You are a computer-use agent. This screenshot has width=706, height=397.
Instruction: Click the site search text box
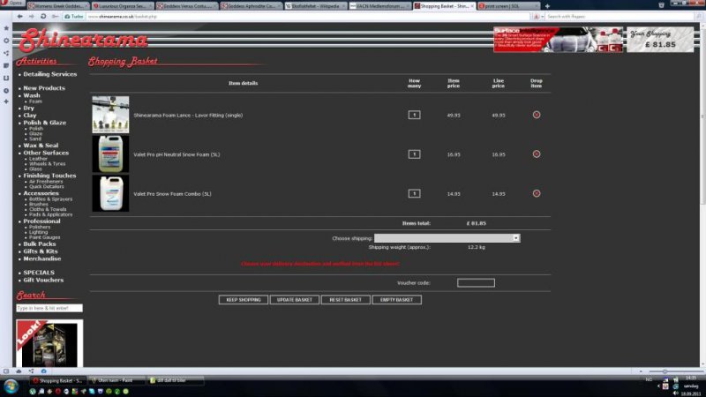coord(49,309)
